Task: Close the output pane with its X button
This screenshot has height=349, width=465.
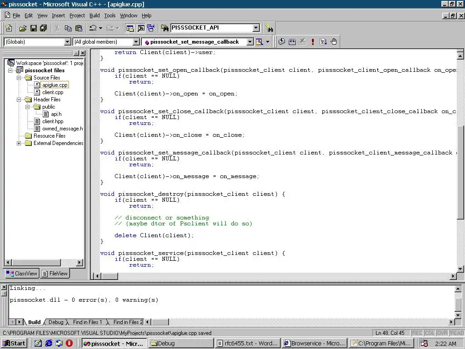Action: [x=4, y=287]
